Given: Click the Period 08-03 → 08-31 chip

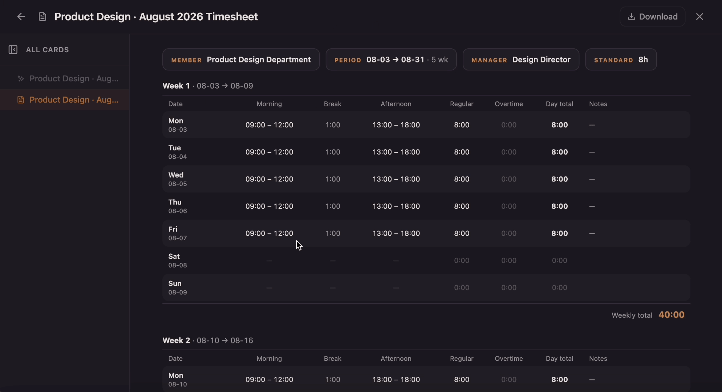Looking at the screenshot, I should [x=391, y=60].
